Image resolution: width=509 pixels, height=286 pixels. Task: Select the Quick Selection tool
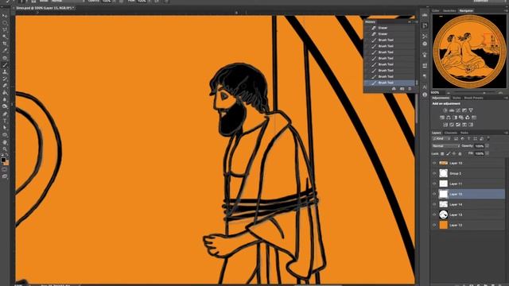[x=5, y=37]
